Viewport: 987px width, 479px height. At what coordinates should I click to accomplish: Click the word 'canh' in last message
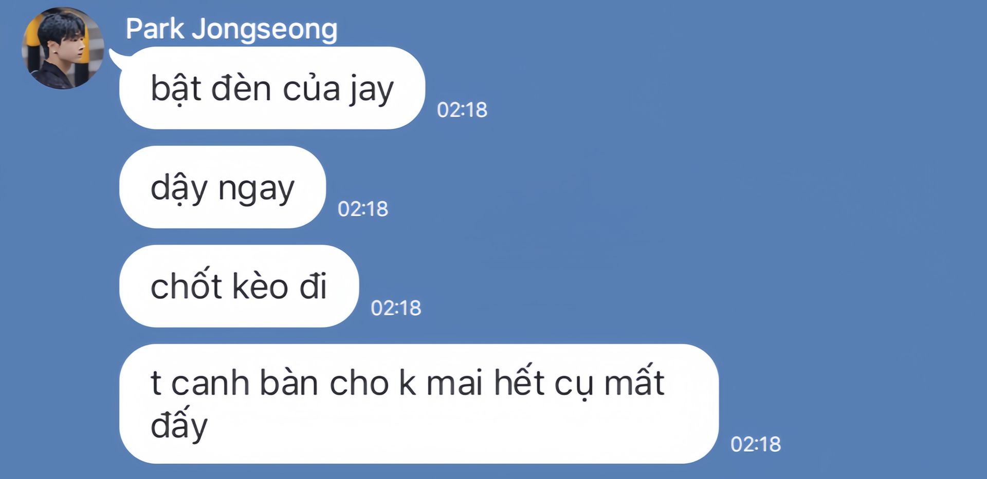click(210, 383)
